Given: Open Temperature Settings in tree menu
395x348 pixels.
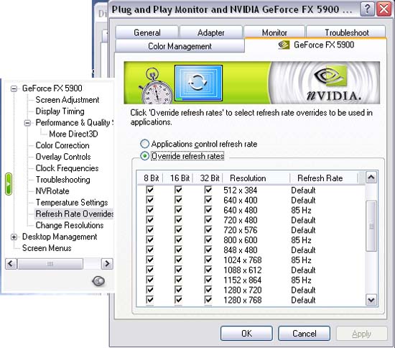Looking at the screenshot, I should click(72, 203).
